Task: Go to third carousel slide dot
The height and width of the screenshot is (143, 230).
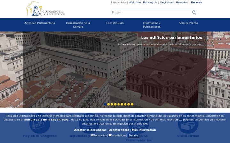Action: tap(112, 104)
